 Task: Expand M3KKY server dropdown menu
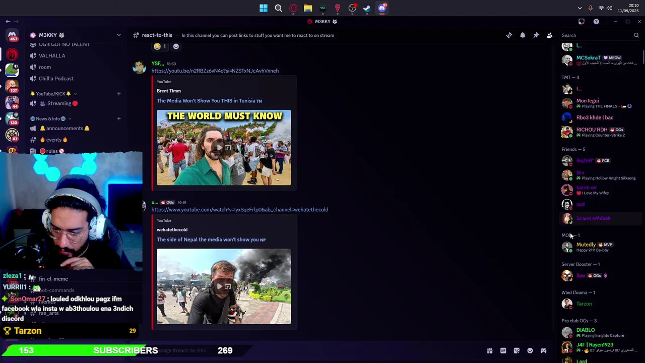coord(119,35)
